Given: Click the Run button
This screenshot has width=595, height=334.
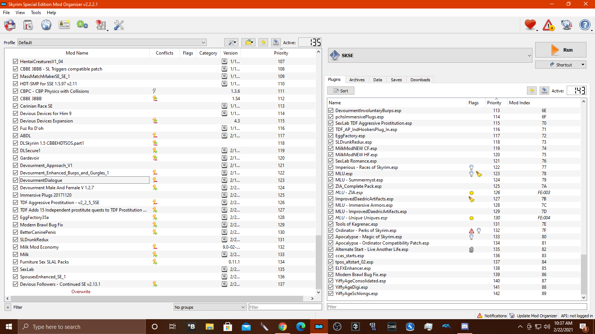Looking at the screenshot, I should 561,50.
